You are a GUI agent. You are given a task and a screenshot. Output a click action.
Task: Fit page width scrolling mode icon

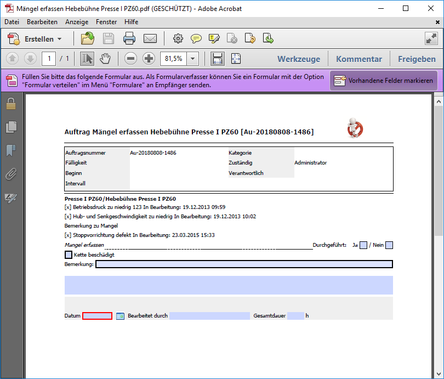tap(218, 59)
